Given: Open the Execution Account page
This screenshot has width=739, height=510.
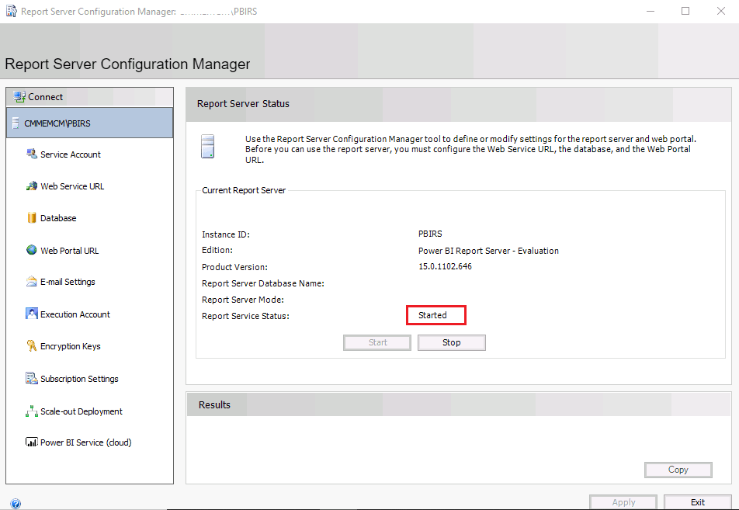Looking at the screenshot, I should pos(75,314).
